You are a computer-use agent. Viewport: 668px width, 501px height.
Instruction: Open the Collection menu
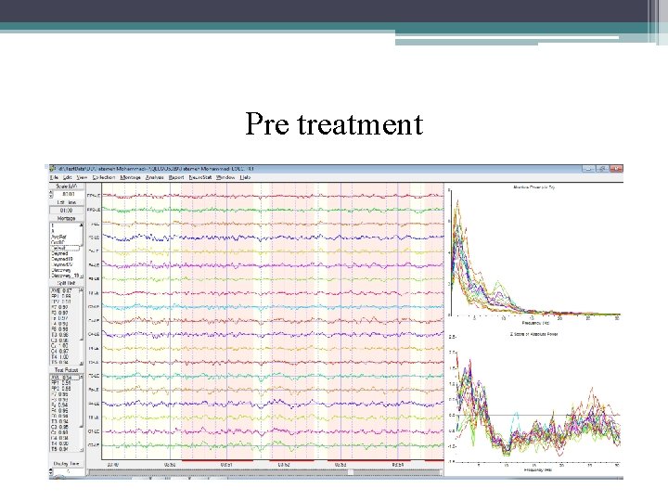pyautogui.click(x=104, y=177)
